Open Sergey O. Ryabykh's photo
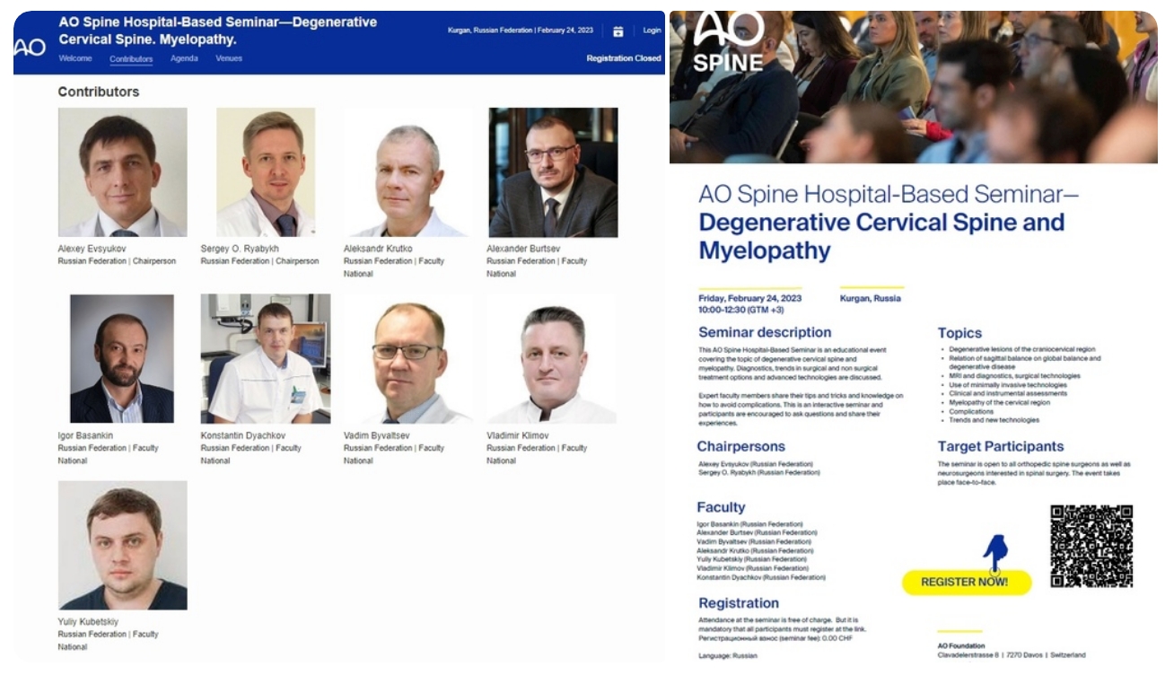This screenshot has width=1174, height=684. [x=266, y=172]
